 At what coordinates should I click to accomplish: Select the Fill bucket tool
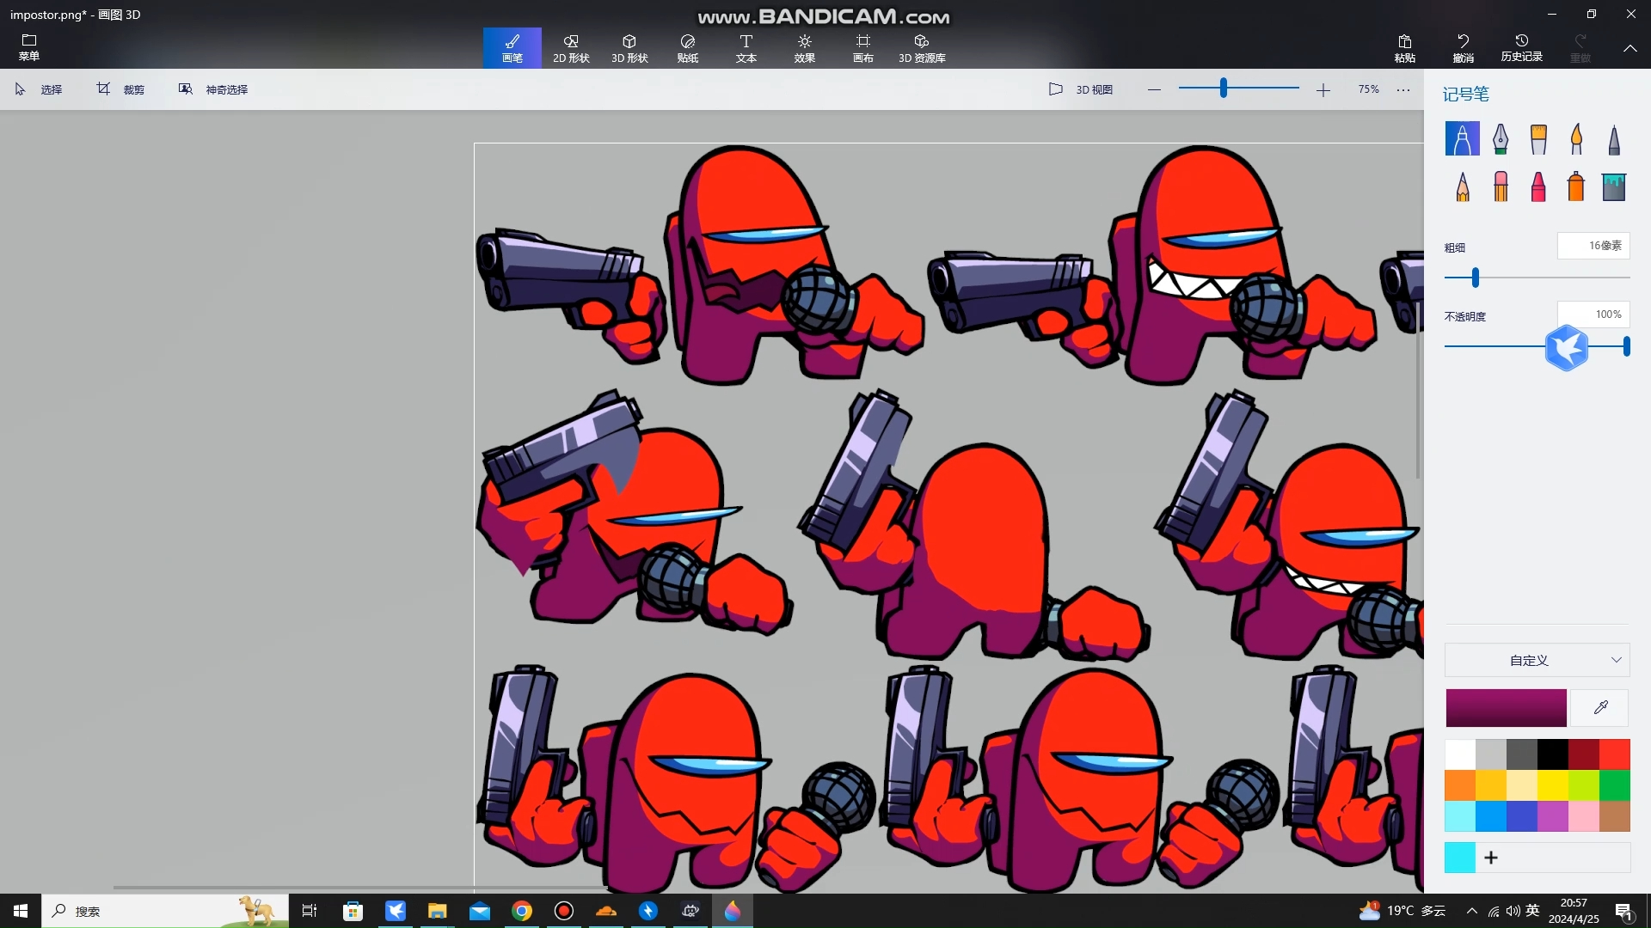tap(1614, 186)
